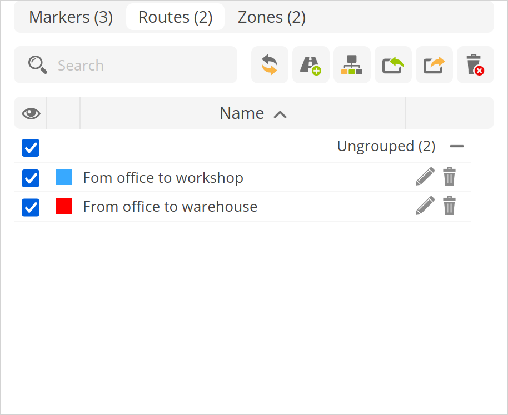The width and height of the screenshot is (508, 415).
Task: Click the red route color swatch
Action: (x=64, y=207)
